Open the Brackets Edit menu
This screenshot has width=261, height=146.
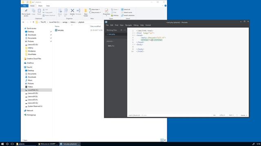(112, 25)
